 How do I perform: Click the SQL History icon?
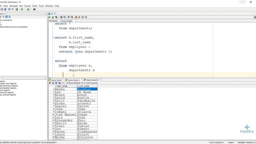tap(86, 17)
